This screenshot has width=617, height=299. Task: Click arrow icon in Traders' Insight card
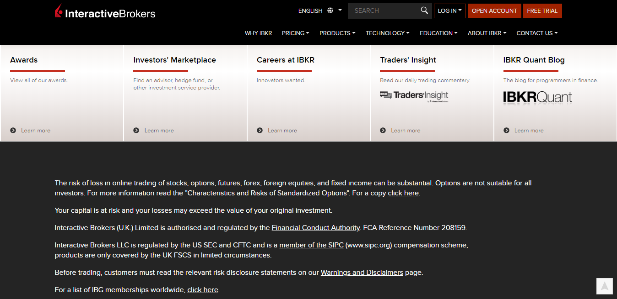click(383, 131)
